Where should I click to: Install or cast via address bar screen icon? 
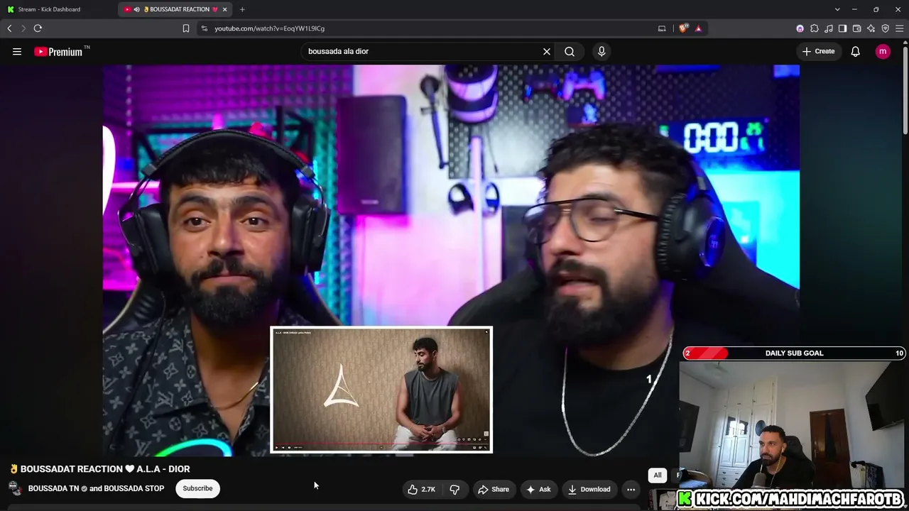[662, 28]
